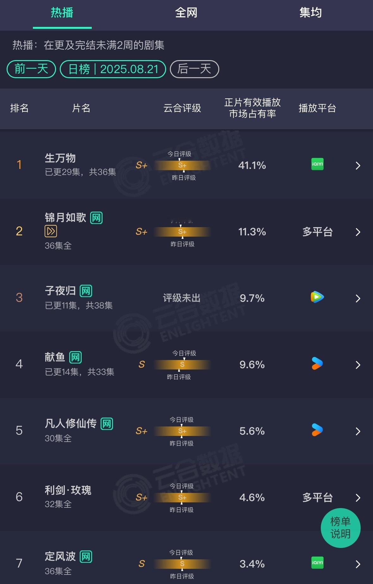Screen dimensions: 373x584
Task: Open the iQIYI platform icon for 生万物
Action: pyautogui.click(x=317, y=164)
